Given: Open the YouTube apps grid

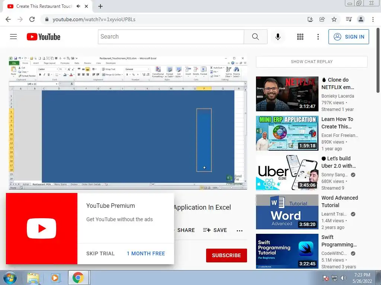Looking at the screenshot, I should point(300,37).
